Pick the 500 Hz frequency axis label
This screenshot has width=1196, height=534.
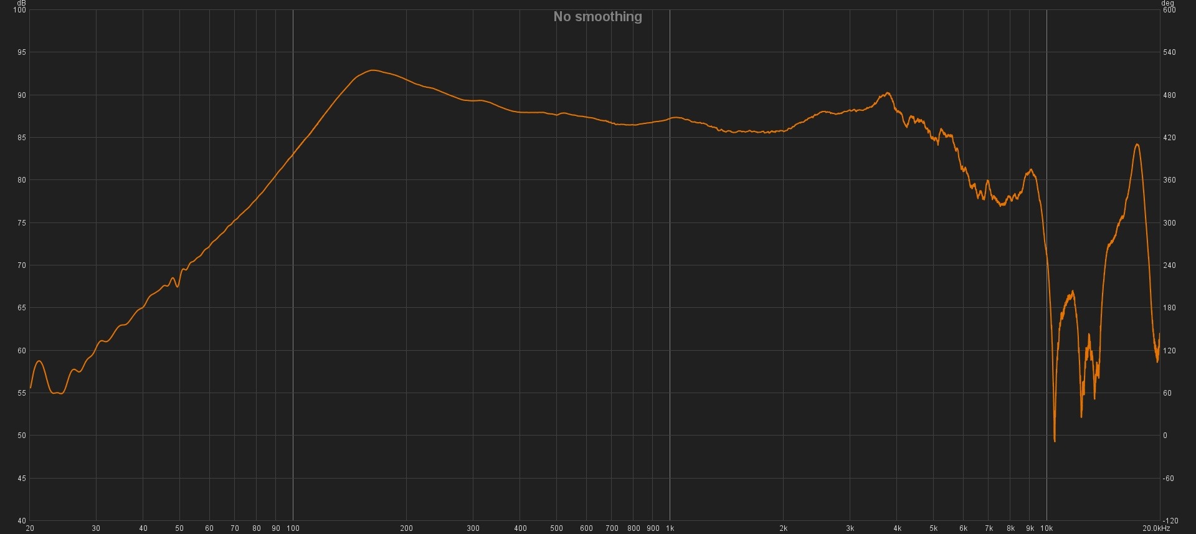coord(557,528)
